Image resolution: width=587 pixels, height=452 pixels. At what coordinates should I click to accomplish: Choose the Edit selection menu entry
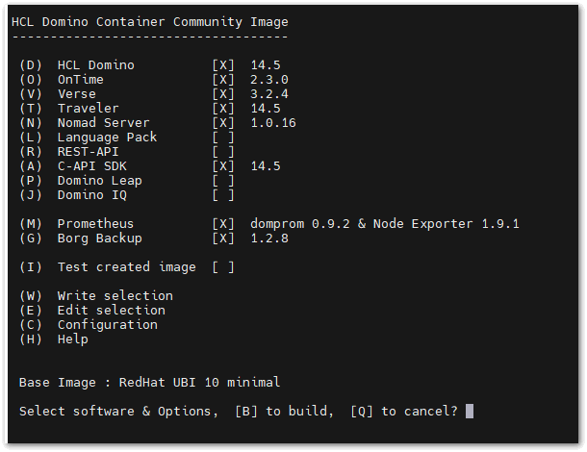[111, 311]
